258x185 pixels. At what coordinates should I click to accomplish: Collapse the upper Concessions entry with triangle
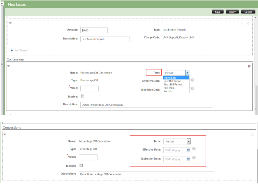[x=9, y=66]
